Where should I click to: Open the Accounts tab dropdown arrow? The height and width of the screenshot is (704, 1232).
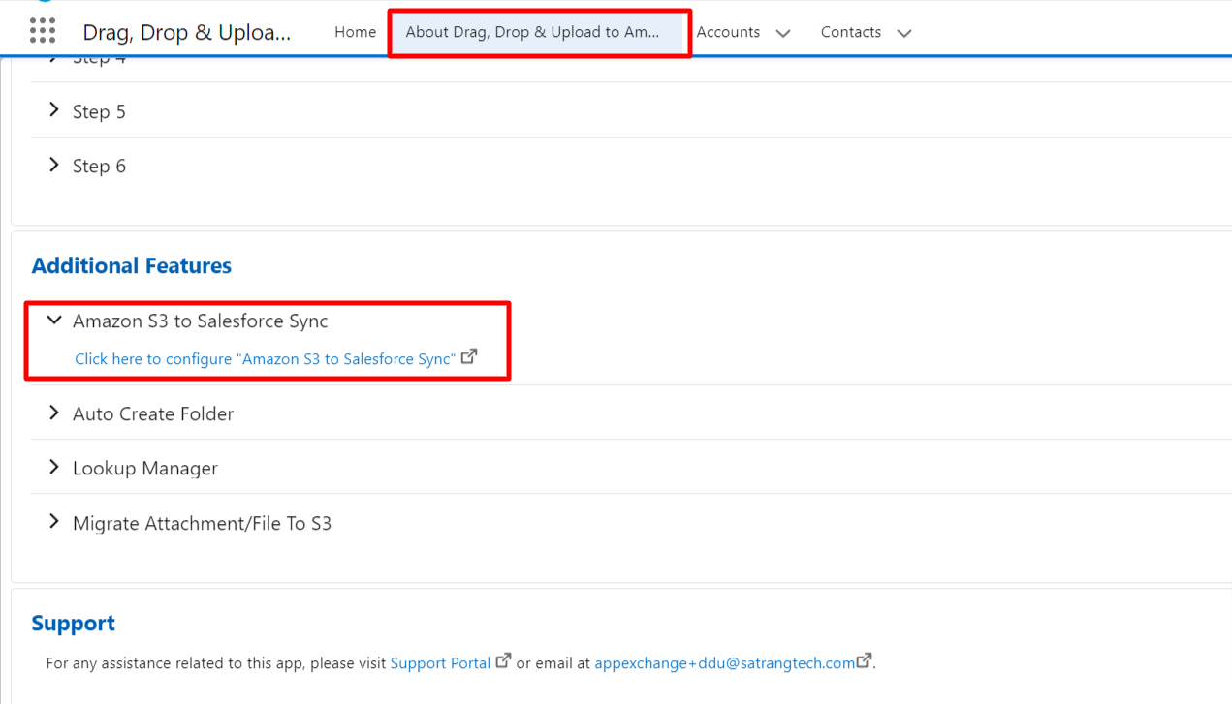(x=783, y=33)
